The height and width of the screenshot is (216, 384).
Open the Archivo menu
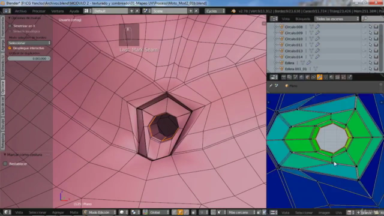coord(20,11)
